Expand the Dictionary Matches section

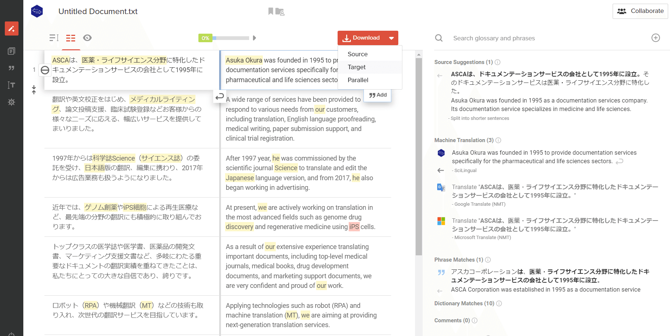464,303
